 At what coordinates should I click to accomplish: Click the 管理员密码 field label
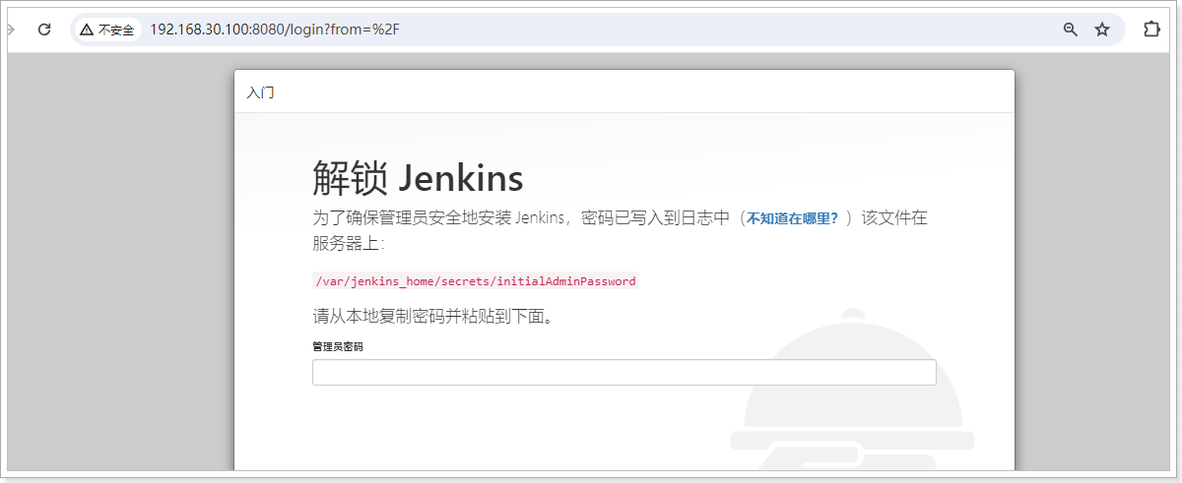[x=338, y=346]
